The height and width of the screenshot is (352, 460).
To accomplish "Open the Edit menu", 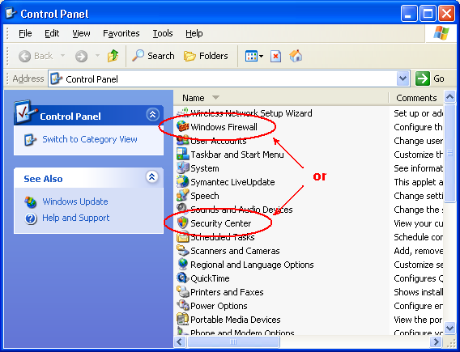I will tap(52, 33).
